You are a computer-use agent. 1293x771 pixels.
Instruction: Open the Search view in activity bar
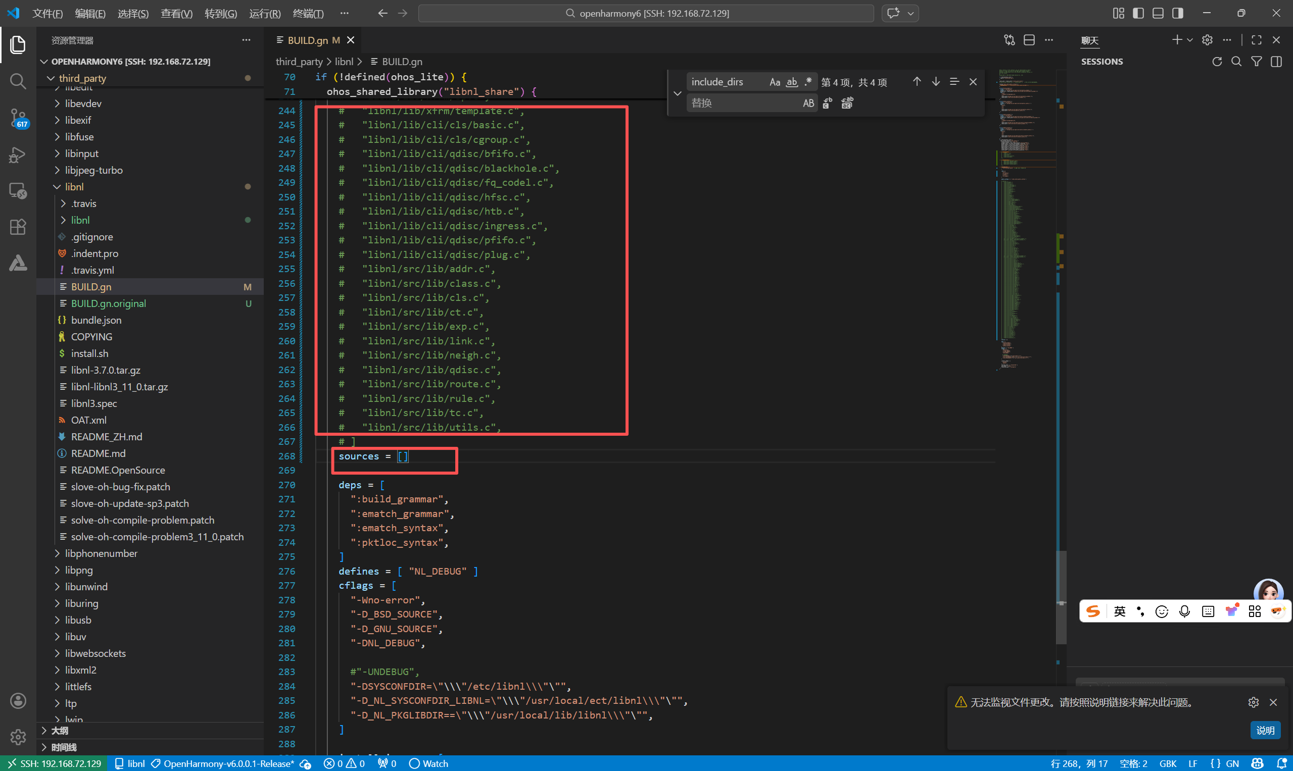(x=18, y=81)
